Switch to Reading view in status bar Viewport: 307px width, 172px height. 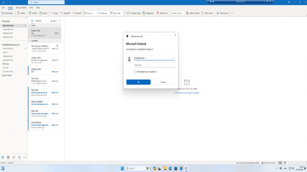pos(285,163)
